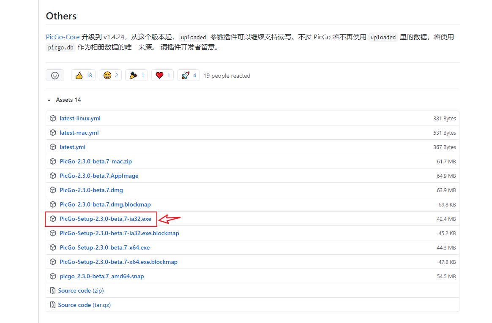The image size is (492, 323).
Task: Download PicGo-2.3.0-beta.7.dmg.blockmap
Action: pyautogui.click(x=105, y=205)
